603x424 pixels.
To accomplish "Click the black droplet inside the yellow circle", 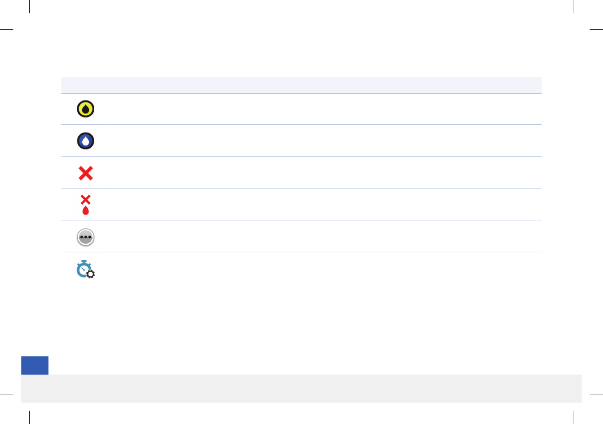I will 85,109.
